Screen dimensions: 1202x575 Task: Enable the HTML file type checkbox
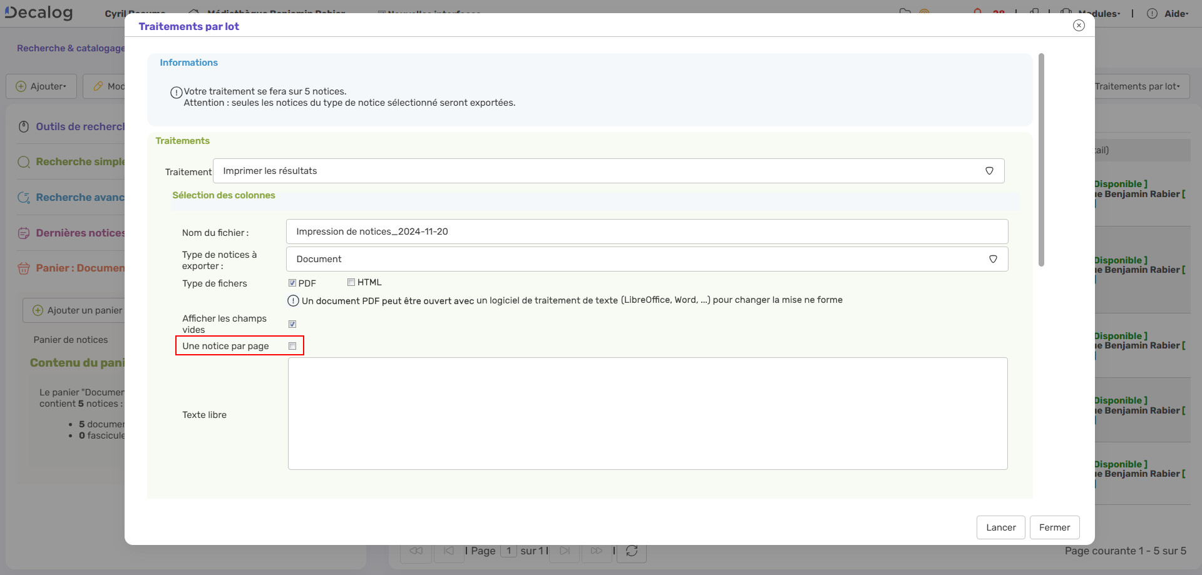351,282
